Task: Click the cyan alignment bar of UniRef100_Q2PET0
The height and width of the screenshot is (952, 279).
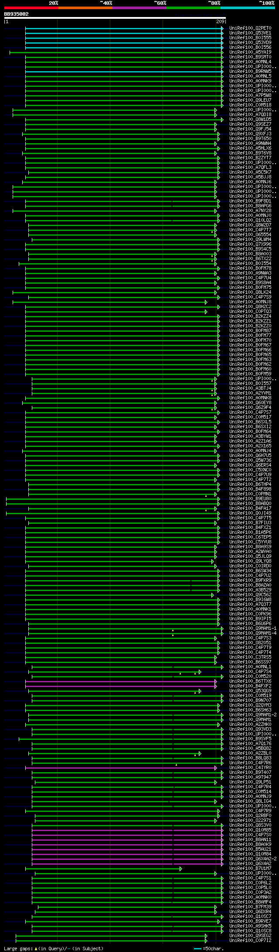Action: 124,28
